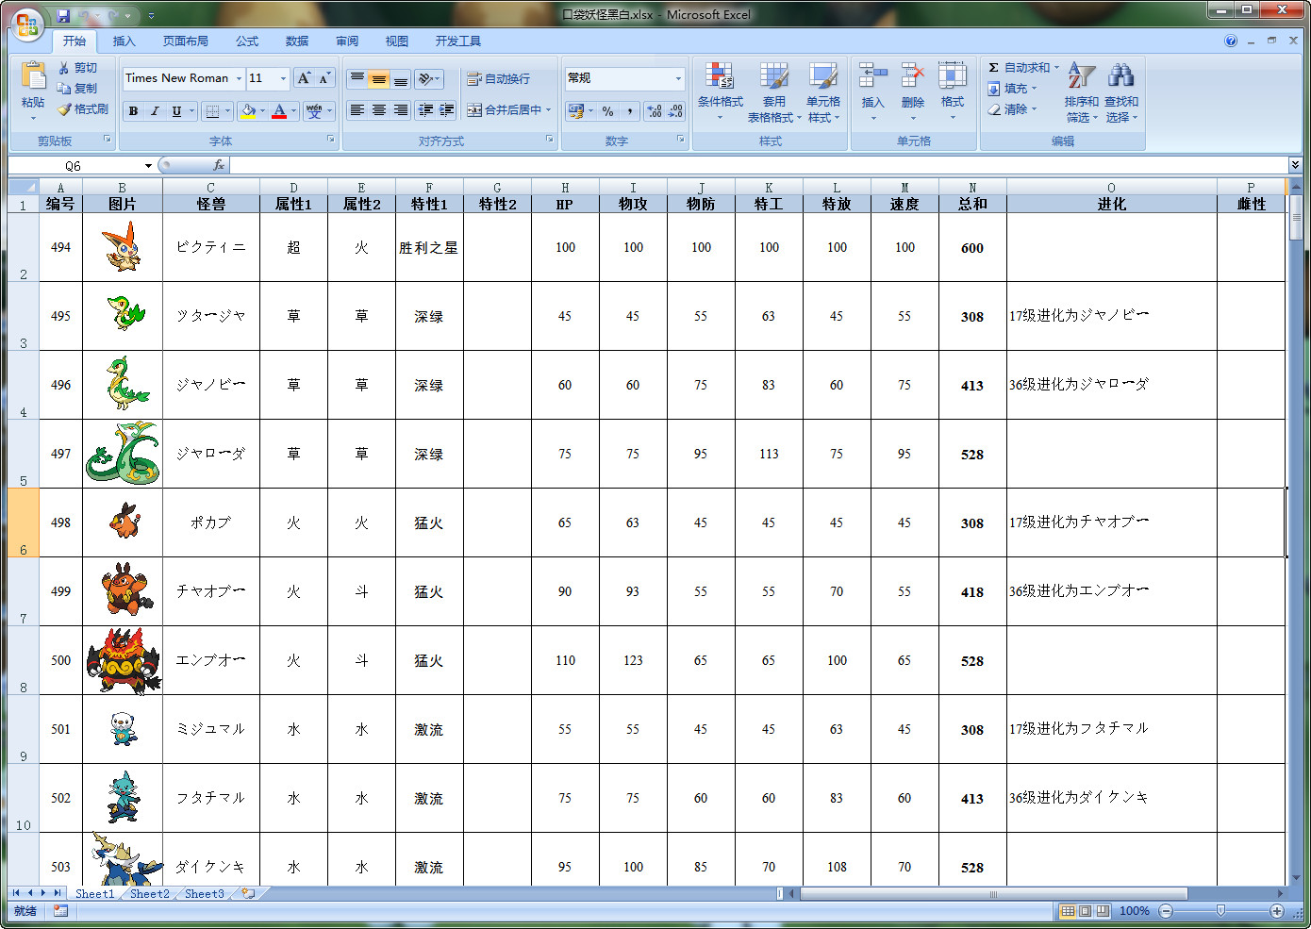Click the Sort and Filter (排序和筛选) icon

[x=1082, y=76]
